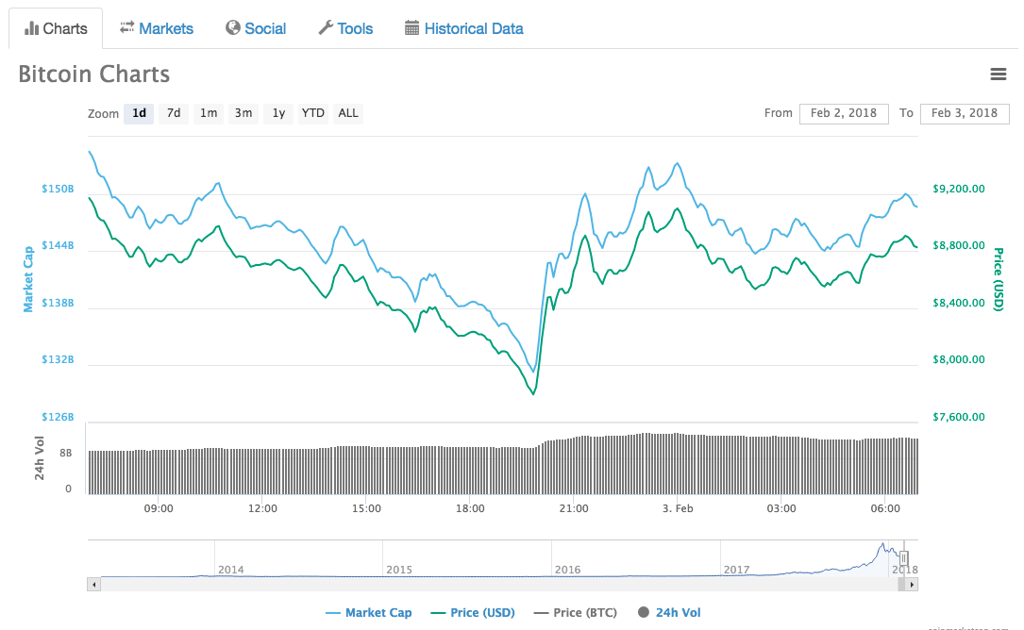The width and height of the screenshot is (1024, 630).
Task: Select the 3m zoom range
Action: 243,113
